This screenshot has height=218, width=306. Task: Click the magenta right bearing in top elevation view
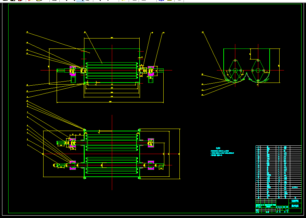151,71
